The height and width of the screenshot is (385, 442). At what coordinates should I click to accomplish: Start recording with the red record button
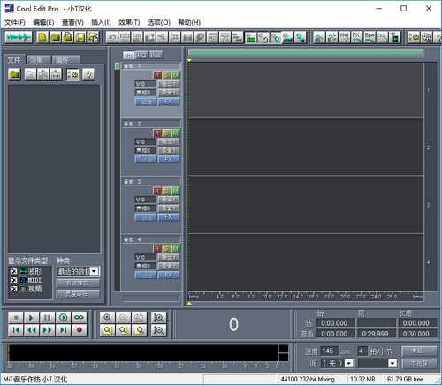(x=80, y=330)
